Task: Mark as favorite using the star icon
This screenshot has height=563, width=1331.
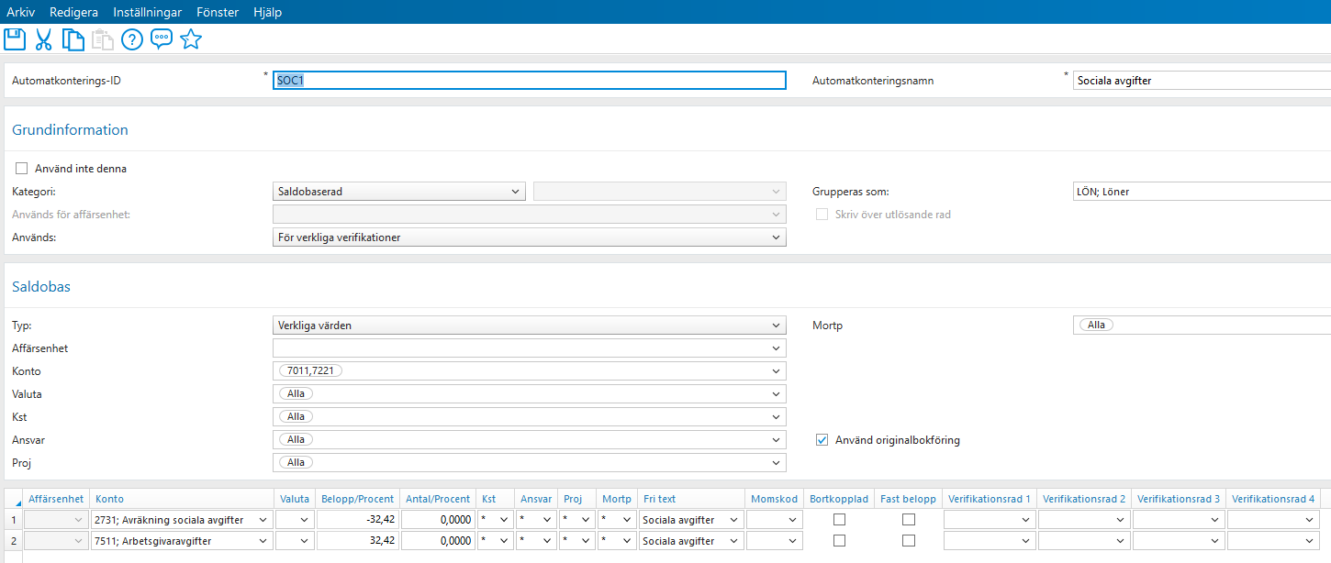Action: 191,39
